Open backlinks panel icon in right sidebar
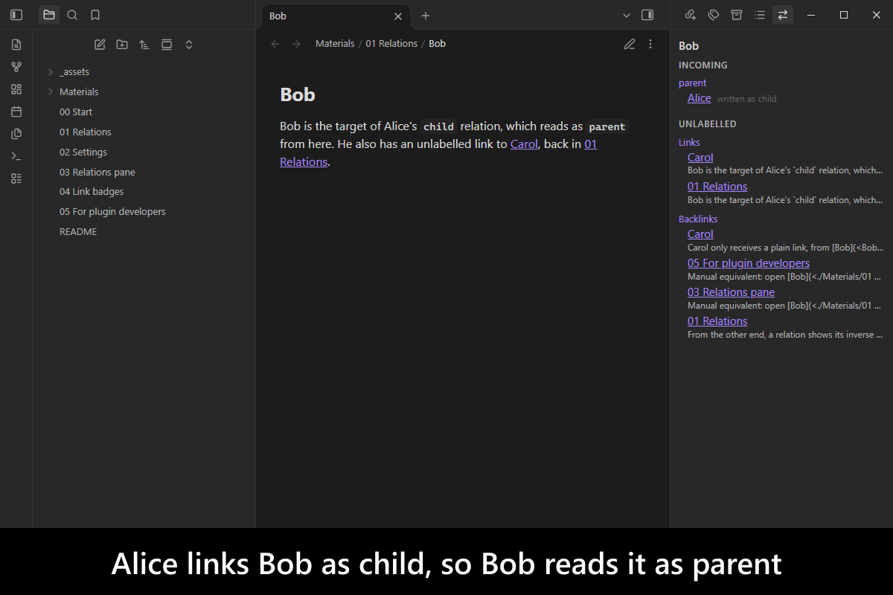 691,15
